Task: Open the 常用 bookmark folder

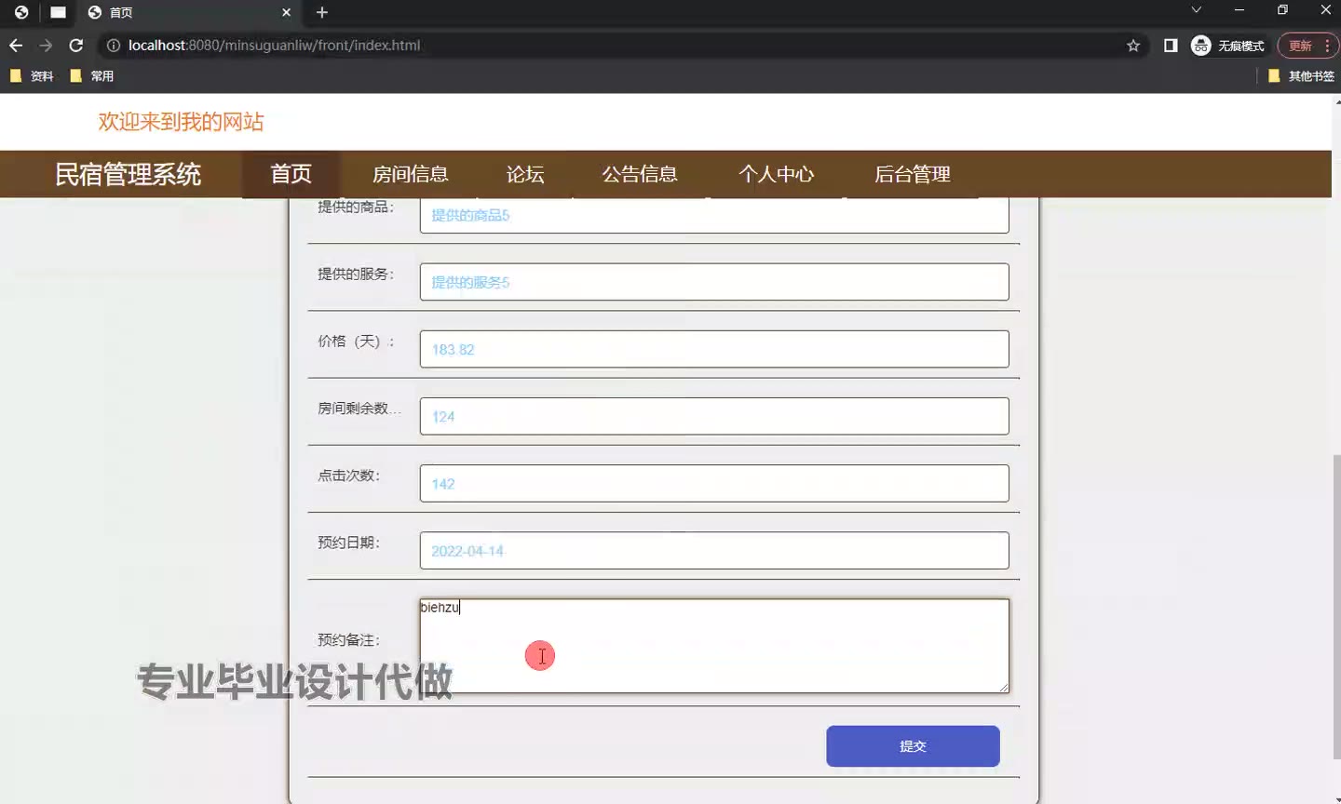Action: pyautogui.click(x=92, y=76)
